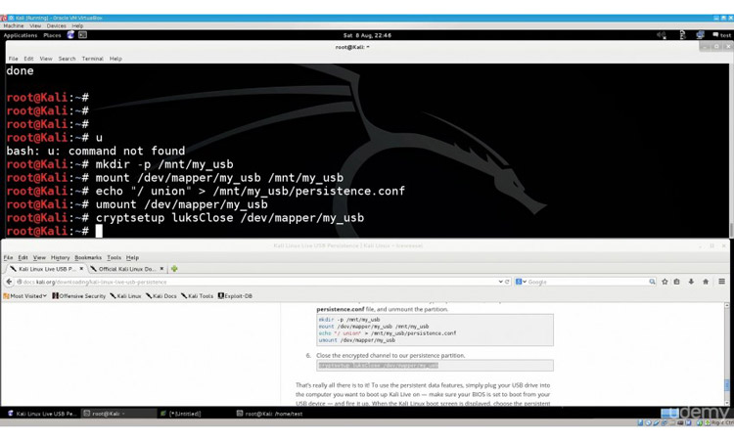Open the terminal's File menu
The height and width of the screenshot is (440, 734).
(13, 59)
